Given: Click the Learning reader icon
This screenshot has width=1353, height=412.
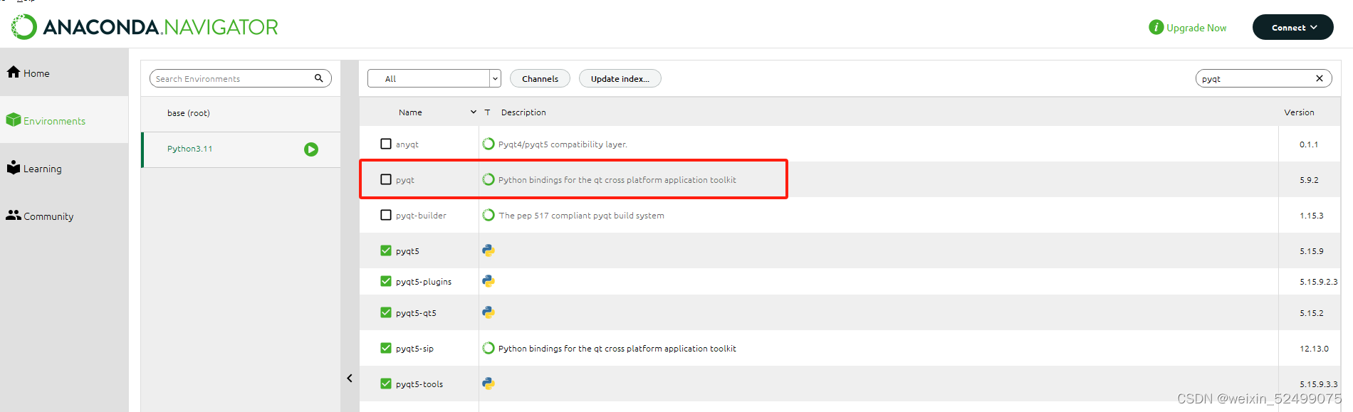Looking at the screenshot, I should tap(14, 167).
